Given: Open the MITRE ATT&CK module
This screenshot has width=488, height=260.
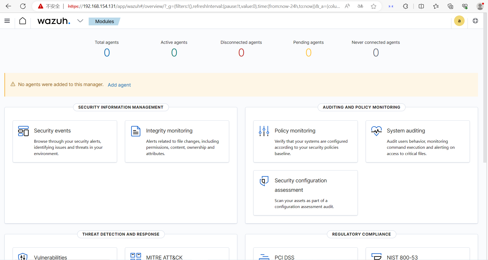Looking at the screenshot, I should pos(177,254).
